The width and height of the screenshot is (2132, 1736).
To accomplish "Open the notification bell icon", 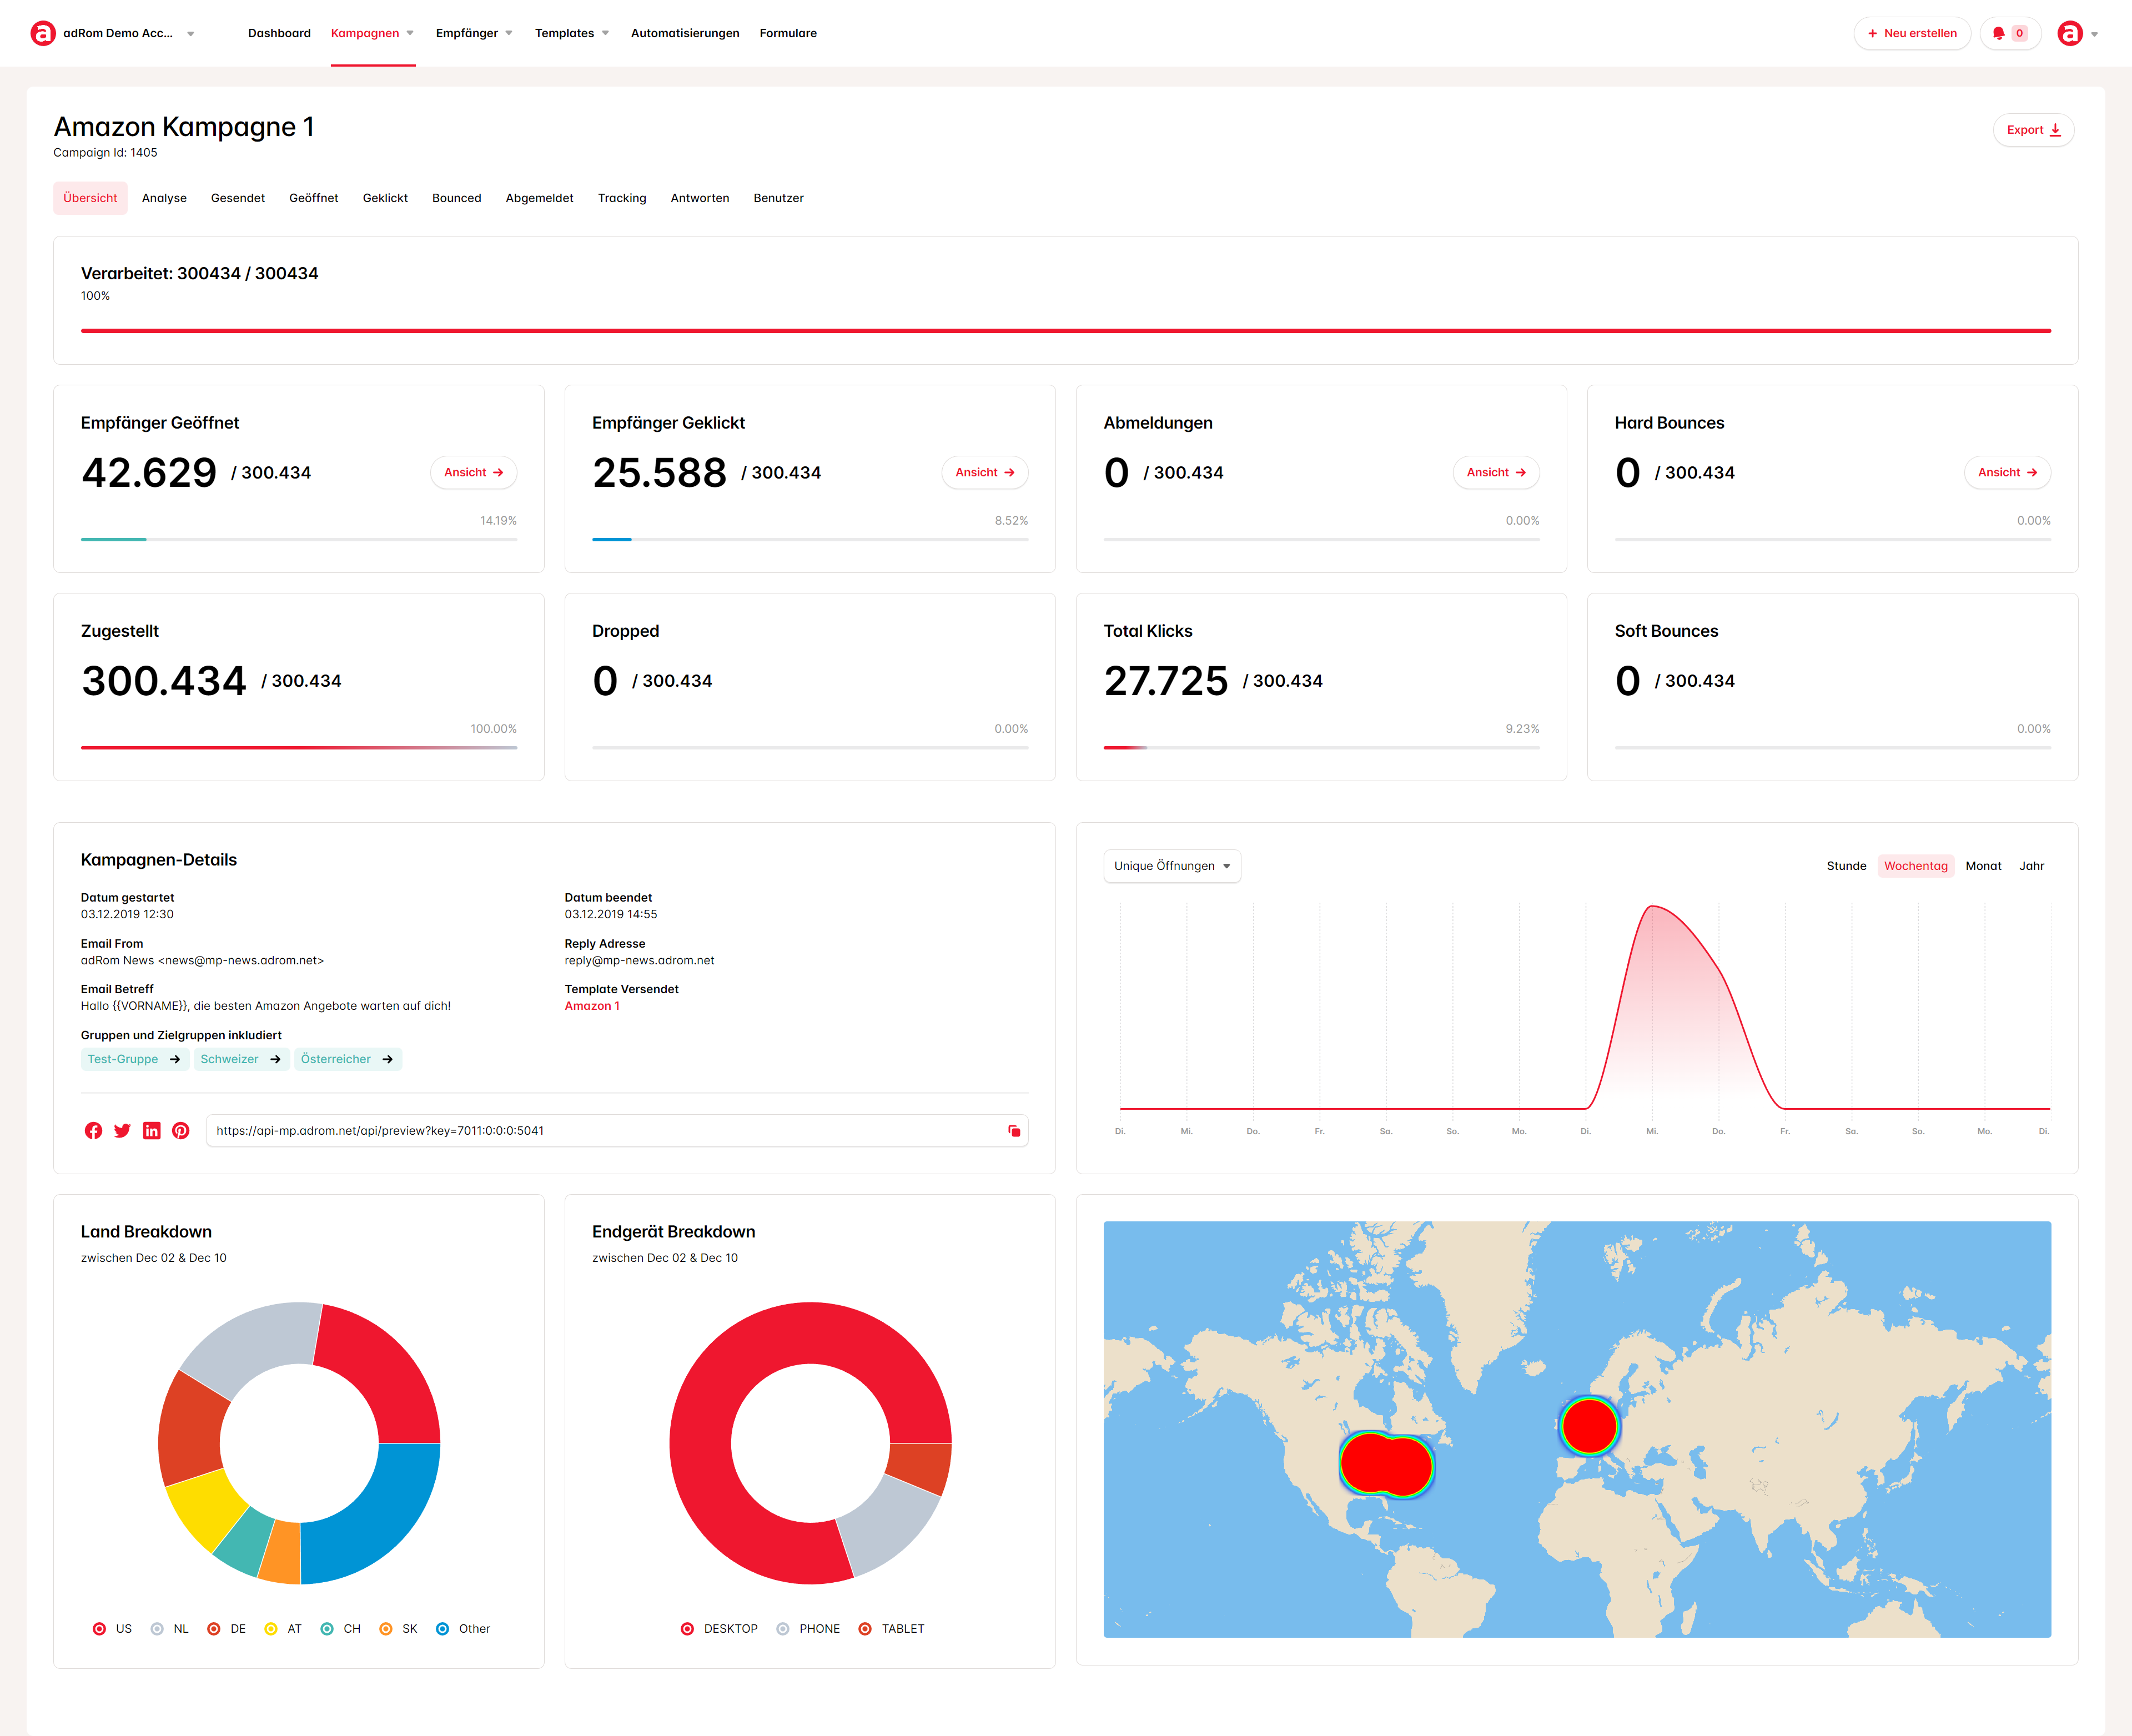I will pos(1998,33).
